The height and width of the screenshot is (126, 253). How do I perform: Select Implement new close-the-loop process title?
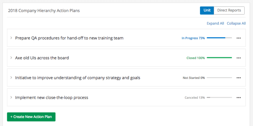pyautogui.click(x=51, y=98)
